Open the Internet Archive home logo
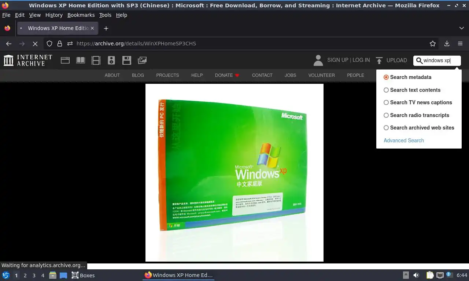Viewport: 469px width, 281px height. (28, 60)
